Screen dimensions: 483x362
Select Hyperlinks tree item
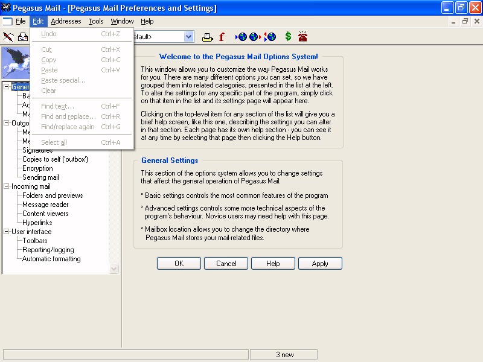point(37,223)
